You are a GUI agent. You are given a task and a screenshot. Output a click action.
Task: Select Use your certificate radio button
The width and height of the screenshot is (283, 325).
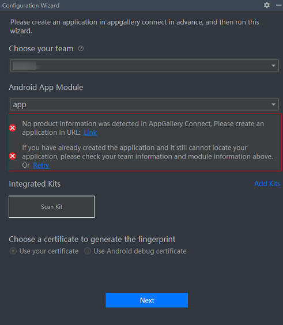point(13,251)
